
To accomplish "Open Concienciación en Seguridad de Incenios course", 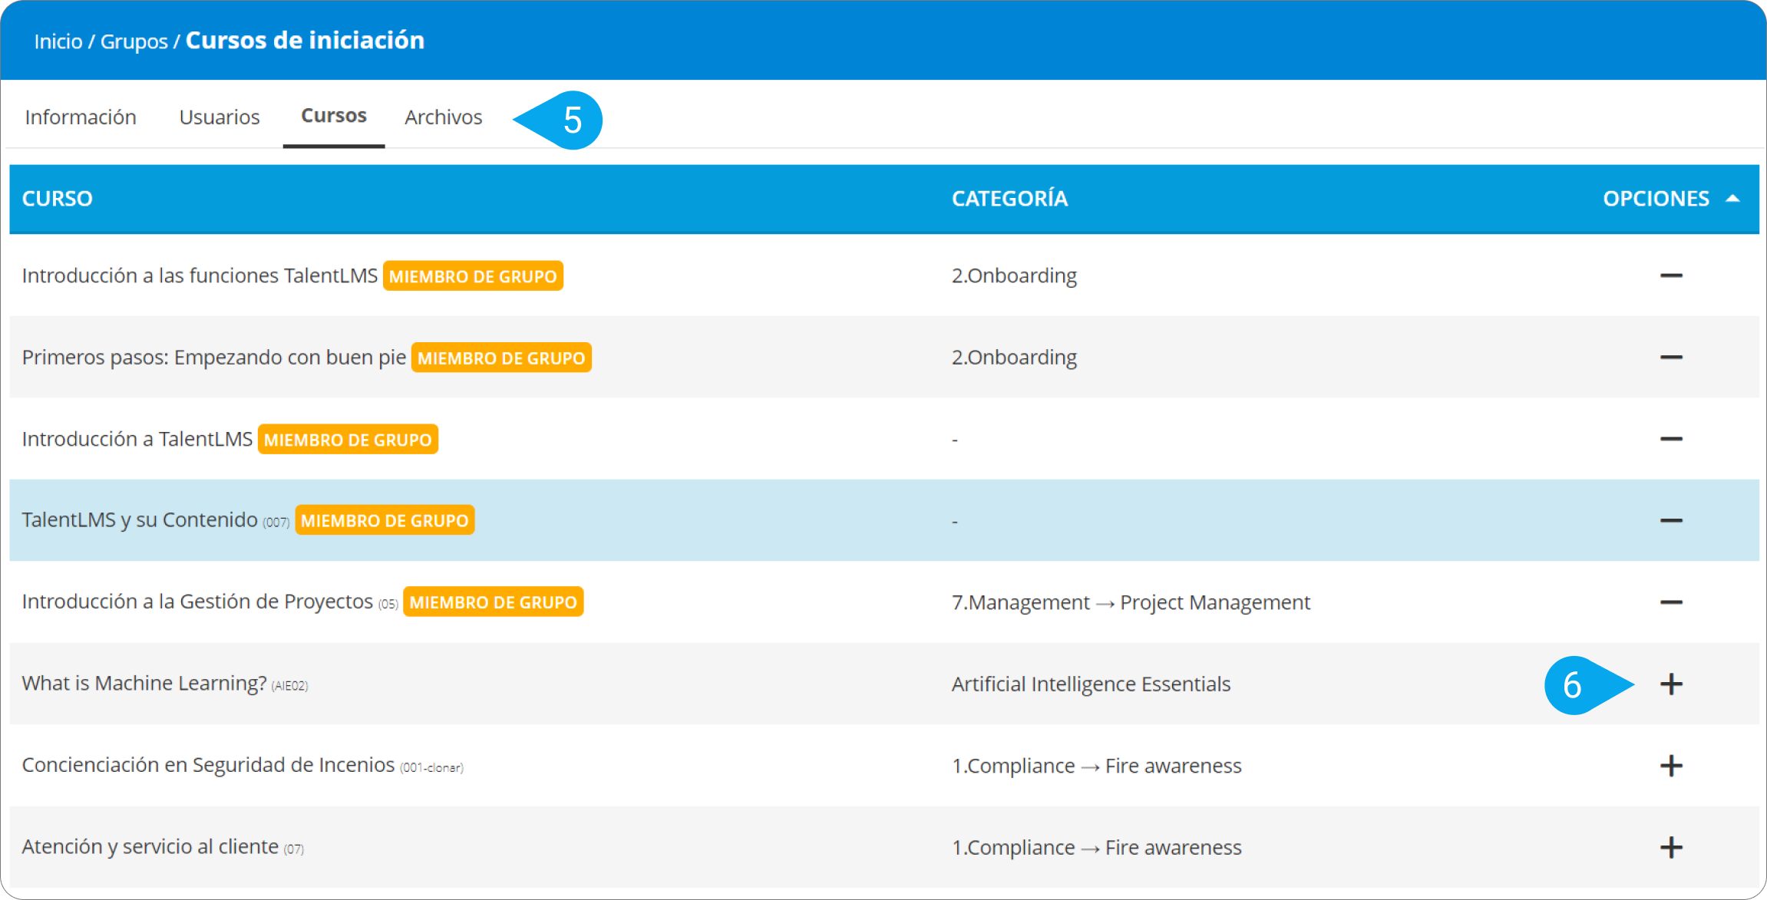I will tap(208, 765).
